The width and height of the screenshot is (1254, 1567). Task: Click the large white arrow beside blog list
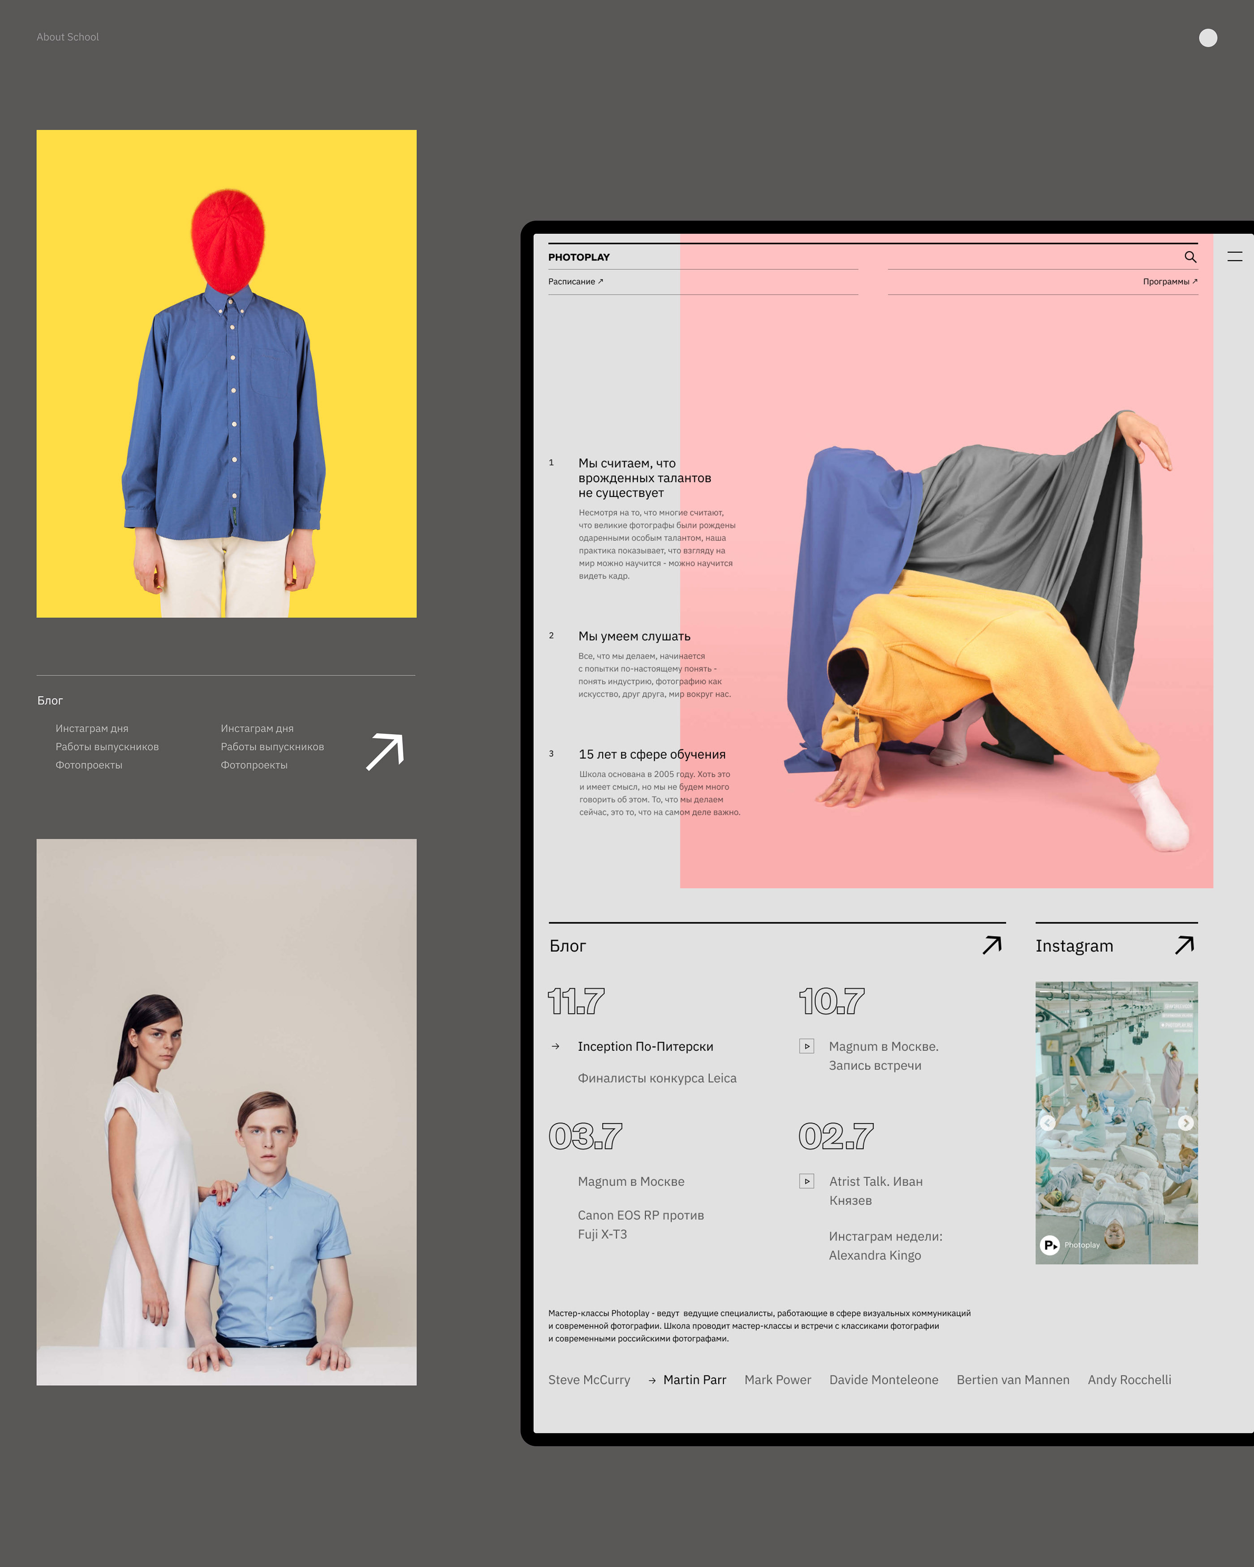click(385, 752)
